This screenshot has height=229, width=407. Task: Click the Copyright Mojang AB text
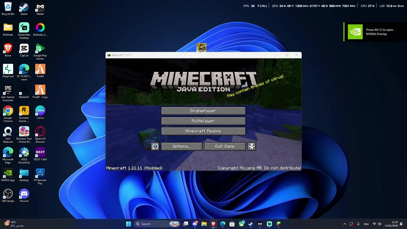tap(259, 168)
